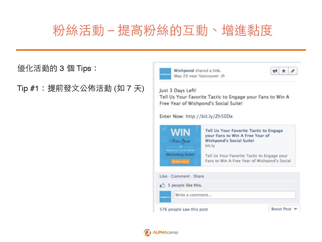Click the ALPHAcamp logo at bottom

(x=161, y=232)
